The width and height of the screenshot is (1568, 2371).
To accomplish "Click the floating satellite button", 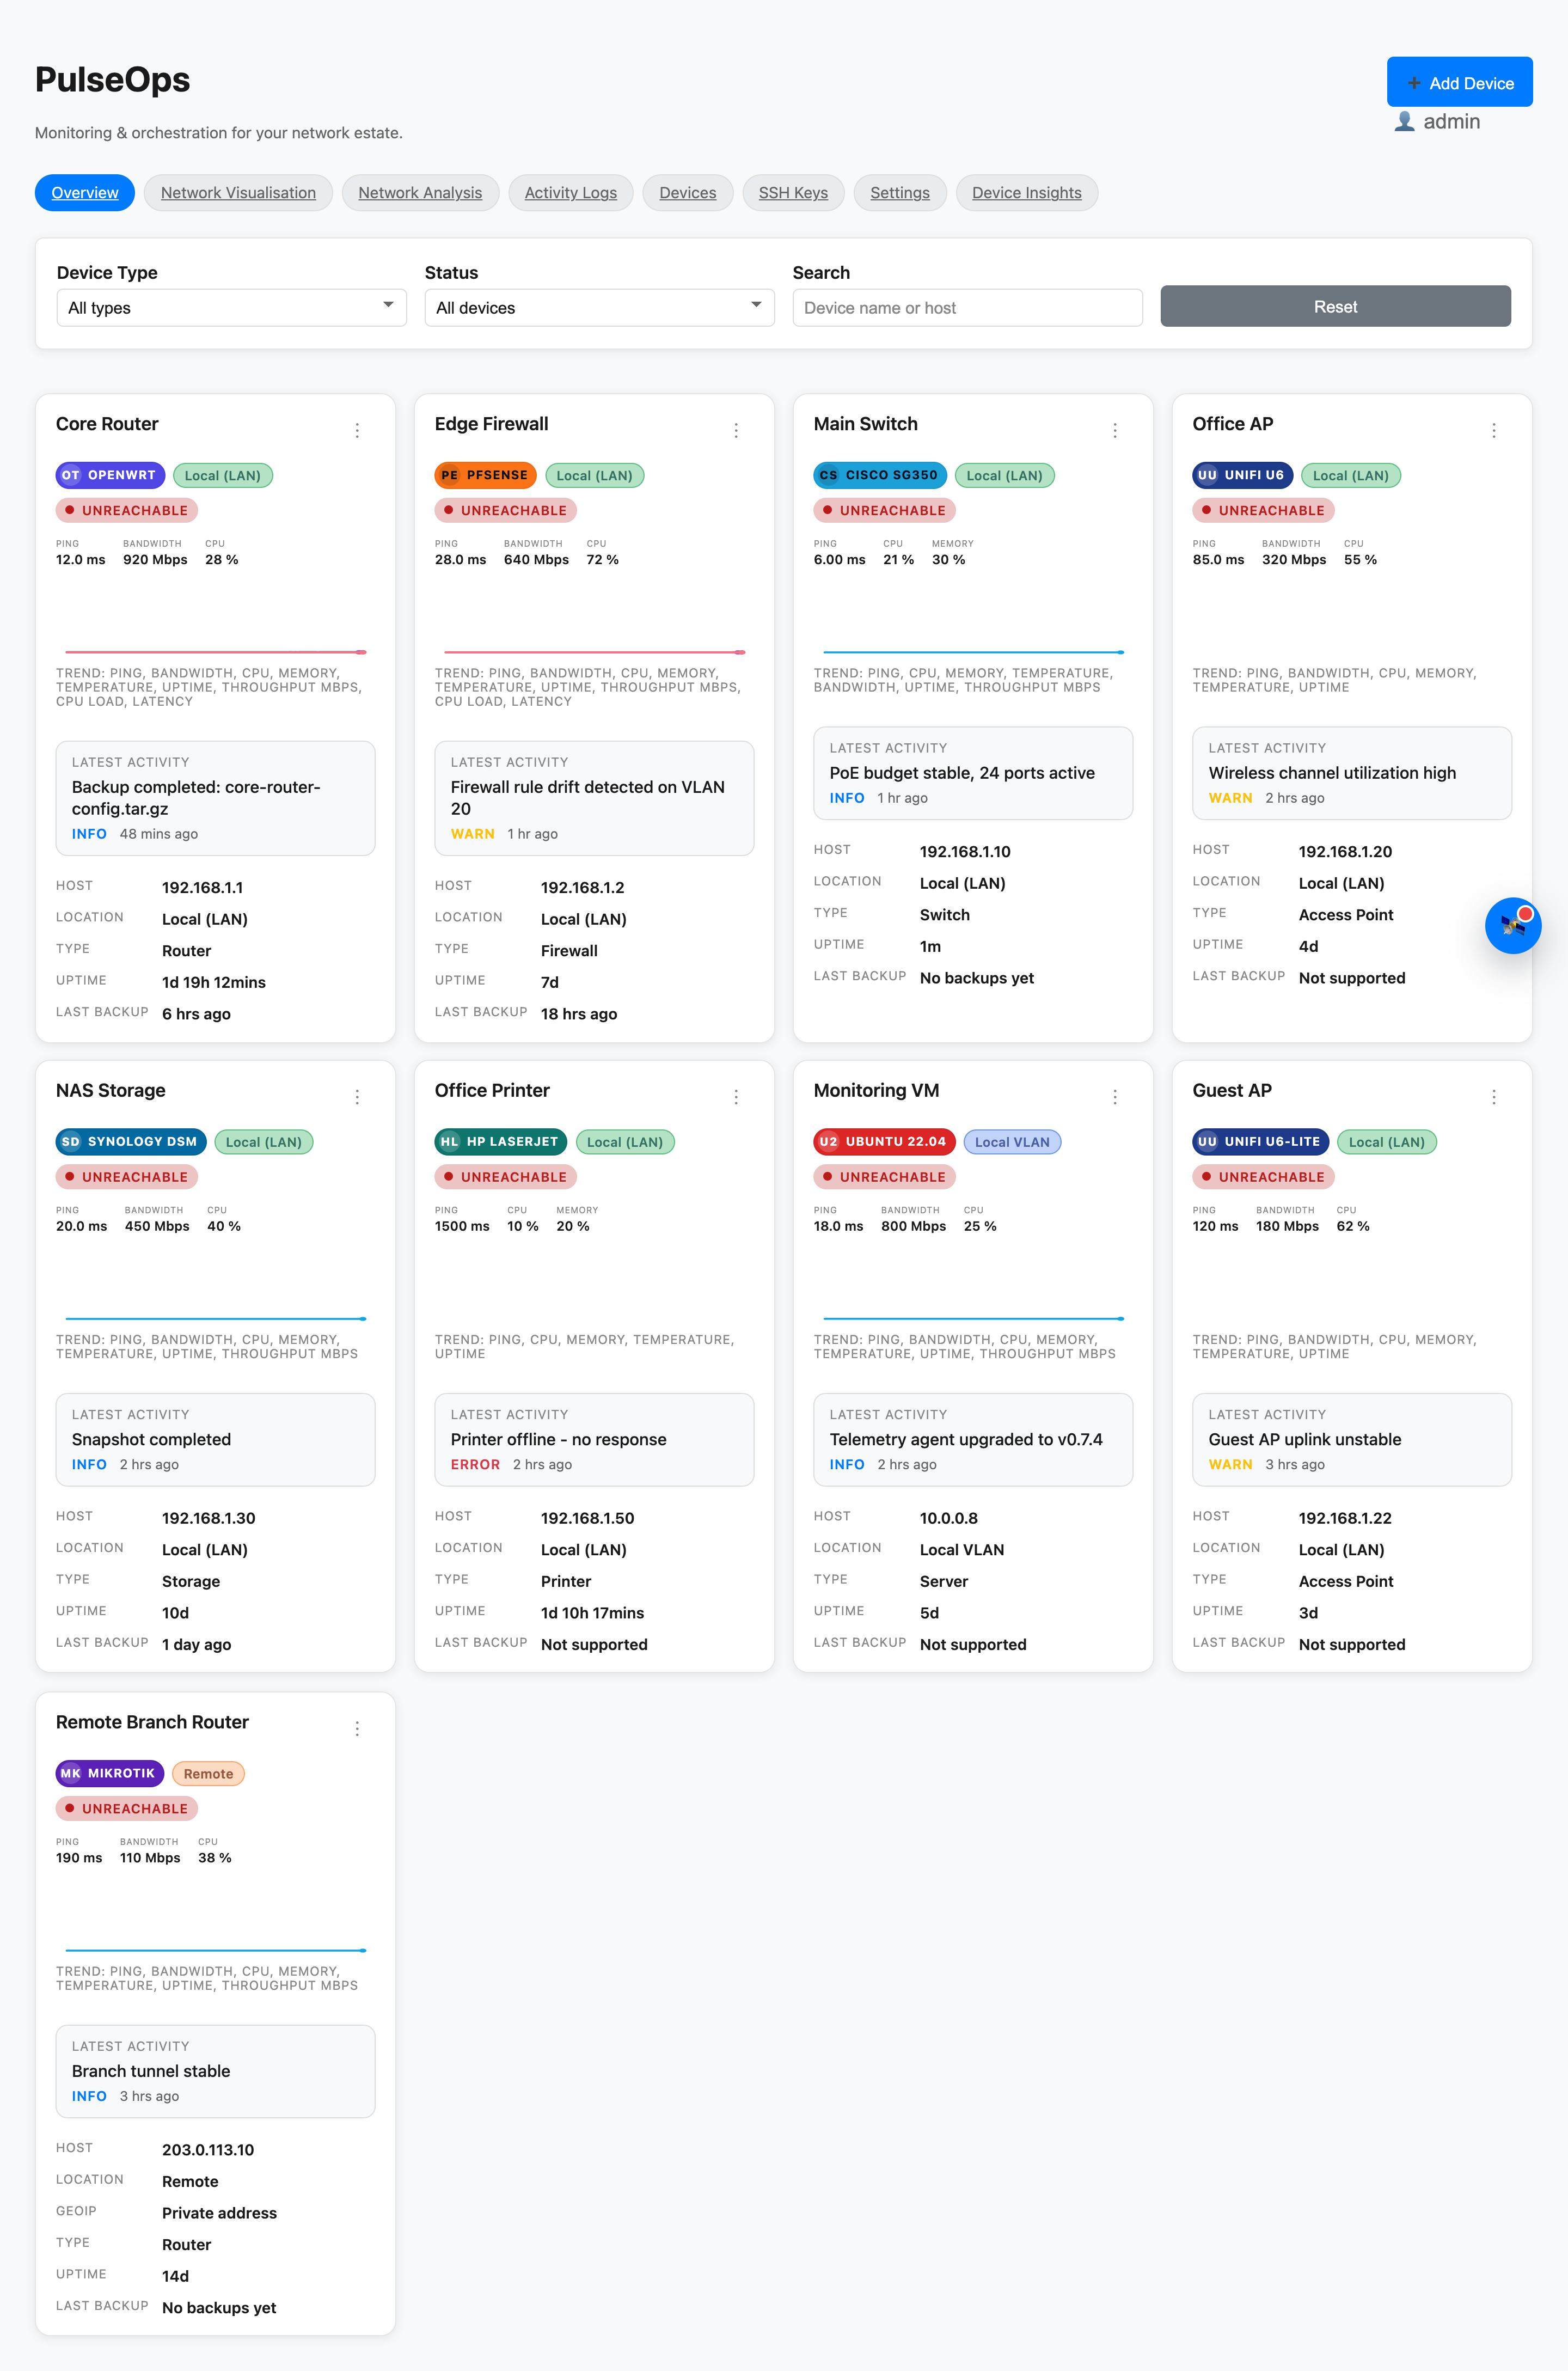I will [x=1513, y=926].
